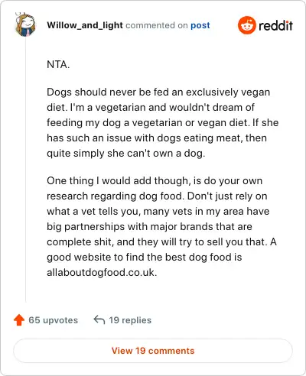Click the orange Reddit Snoo logo
Image resolution: width=306 pixels, height=376 pixels.
click(246, 25)
